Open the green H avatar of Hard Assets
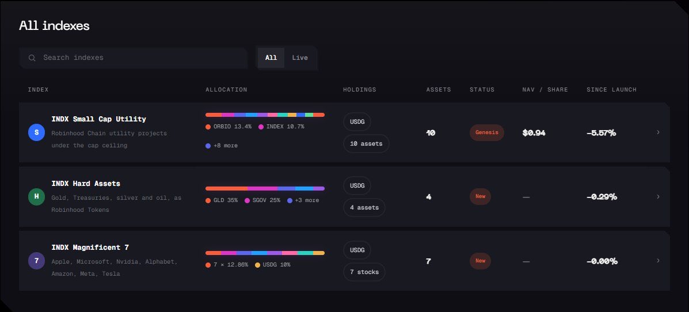689x312 pixels. click(36, 196)
